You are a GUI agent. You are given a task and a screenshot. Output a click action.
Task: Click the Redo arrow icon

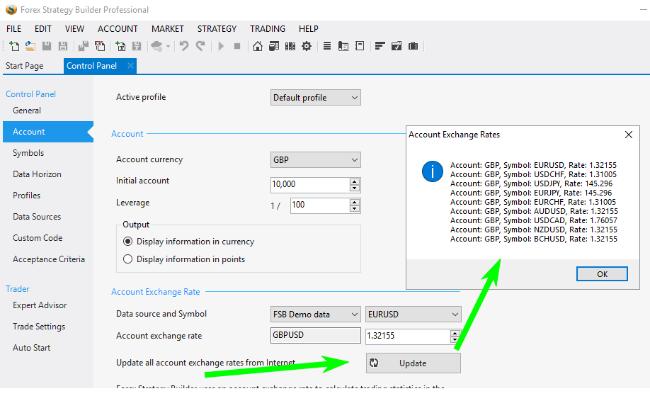[200, 46]
